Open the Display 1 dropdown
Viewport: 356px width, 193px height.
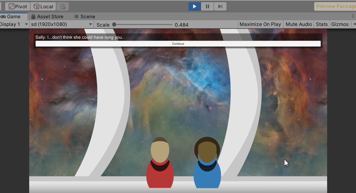pyautogui.click(x=14, y=24)
